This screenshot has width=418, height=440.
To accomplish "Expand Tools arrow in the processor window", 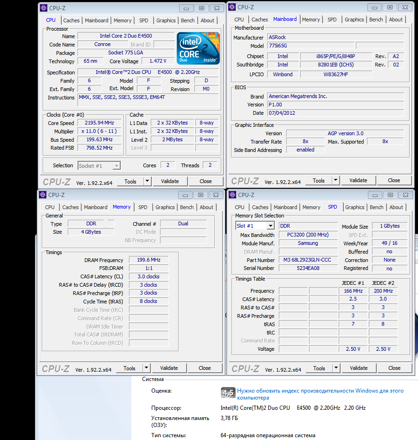I will [147, 181].
